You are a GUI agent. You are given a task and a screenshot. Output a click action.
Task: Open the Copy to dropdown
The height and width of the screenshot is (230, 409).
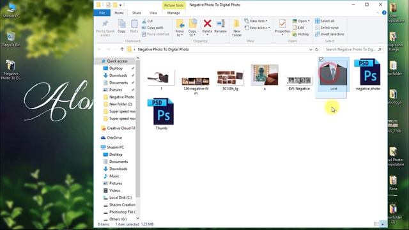coord(192,33)
